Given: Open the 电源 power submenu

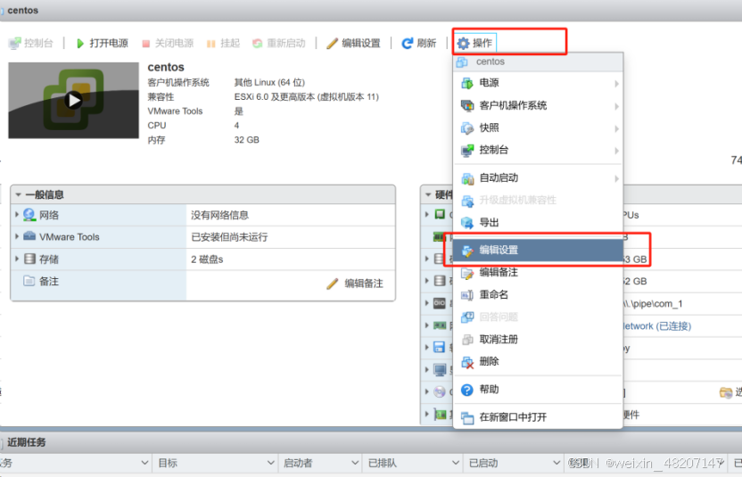Looking at the screenshot, I should (x=538, y=83).
